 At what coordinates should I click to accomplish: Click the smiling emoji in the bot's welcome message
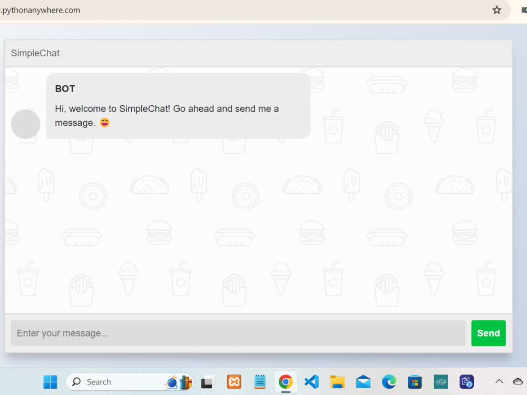104,123
